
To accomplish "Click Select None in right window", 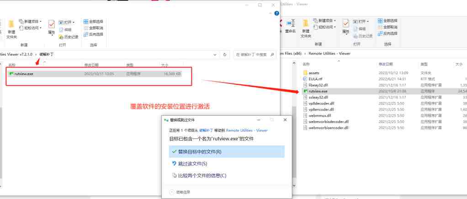I will point(388,27).
